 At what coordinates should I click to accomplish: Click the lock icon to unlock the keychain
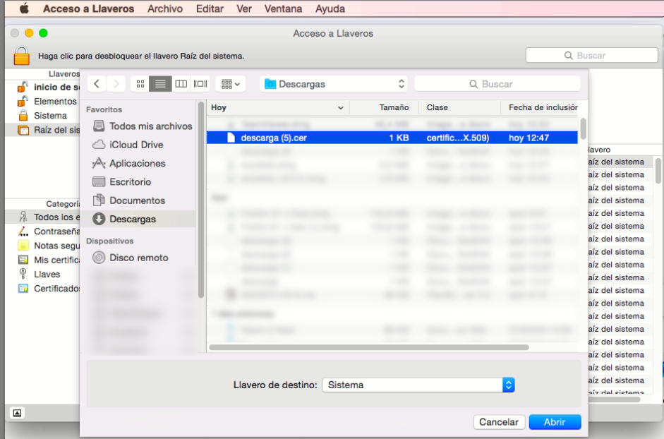pos(22,56)
